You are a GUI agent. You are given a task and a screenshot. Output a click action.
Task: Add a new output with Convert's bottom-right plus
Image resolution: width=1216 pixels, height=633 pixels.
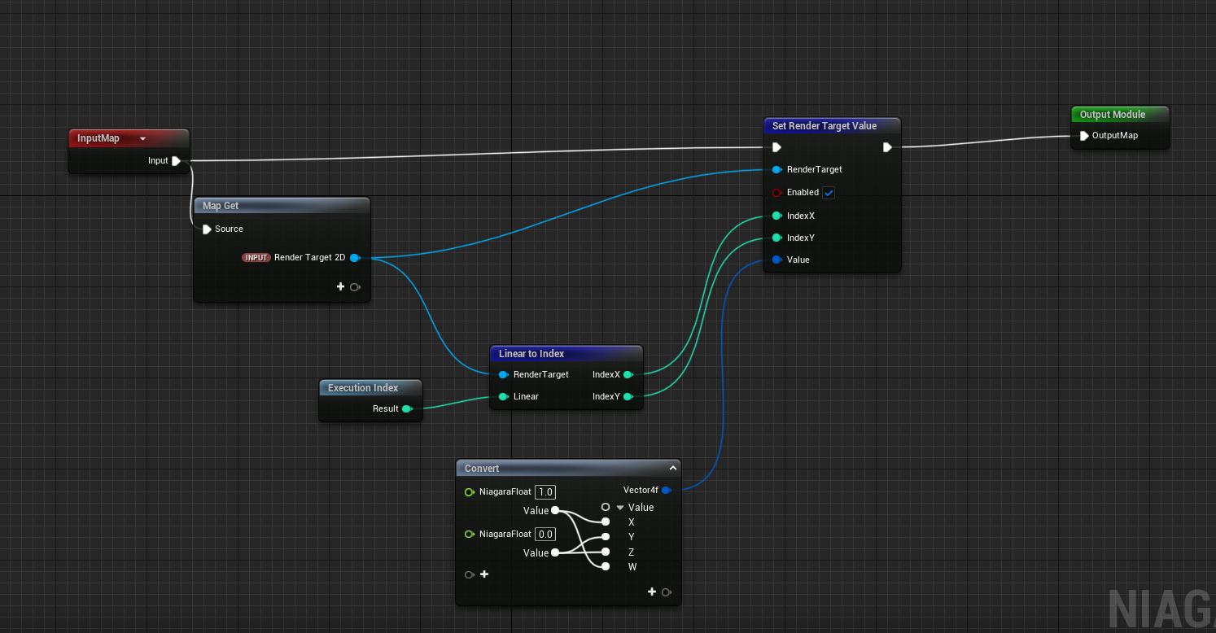651,592
